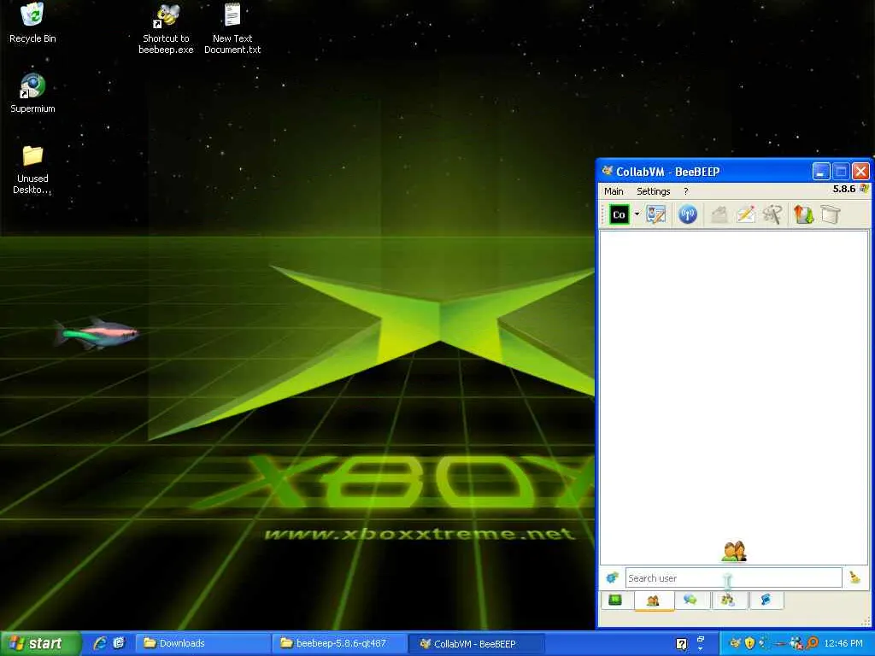Minimize the BeeBEEP window
The width and height of the screenshot is (875, 656).
[x=821, y=172]
